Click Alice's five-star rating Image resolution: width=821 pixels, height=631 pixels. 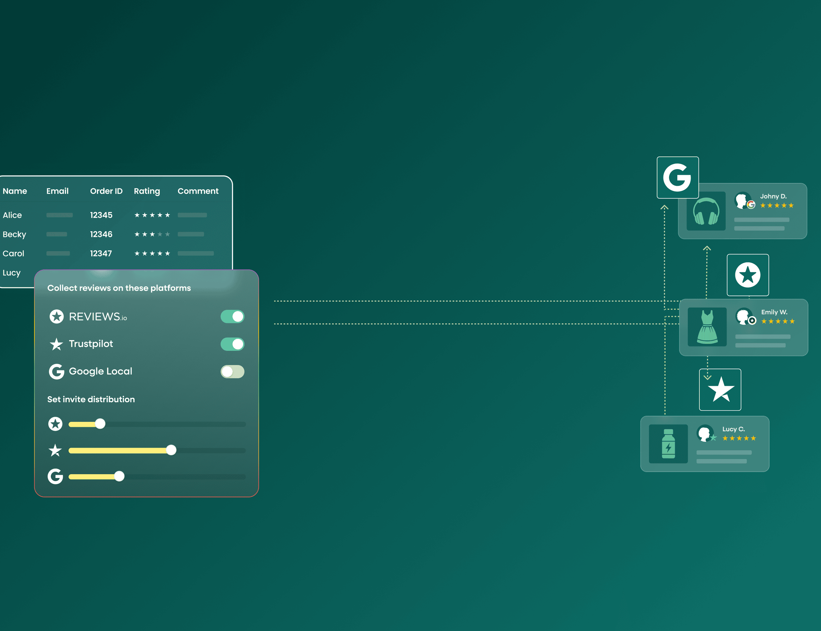(152, 215)
